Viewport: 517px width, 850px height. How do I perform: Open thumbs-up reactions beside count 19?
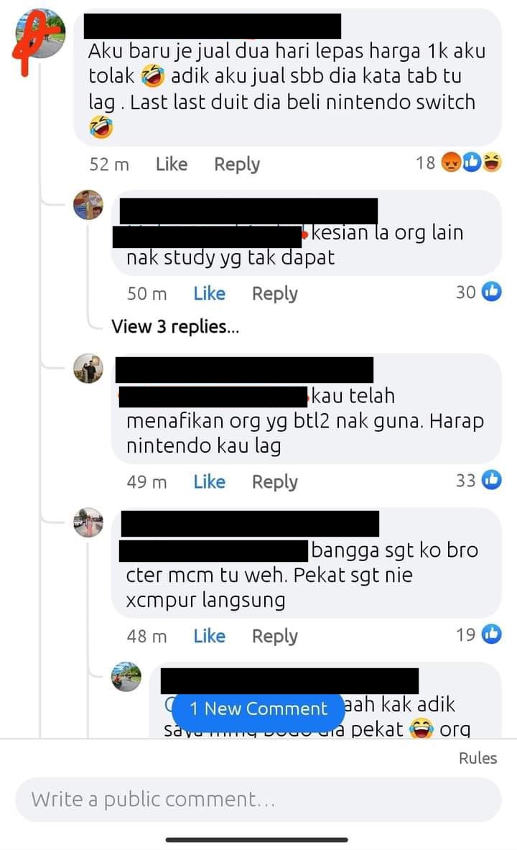point(492,634)
